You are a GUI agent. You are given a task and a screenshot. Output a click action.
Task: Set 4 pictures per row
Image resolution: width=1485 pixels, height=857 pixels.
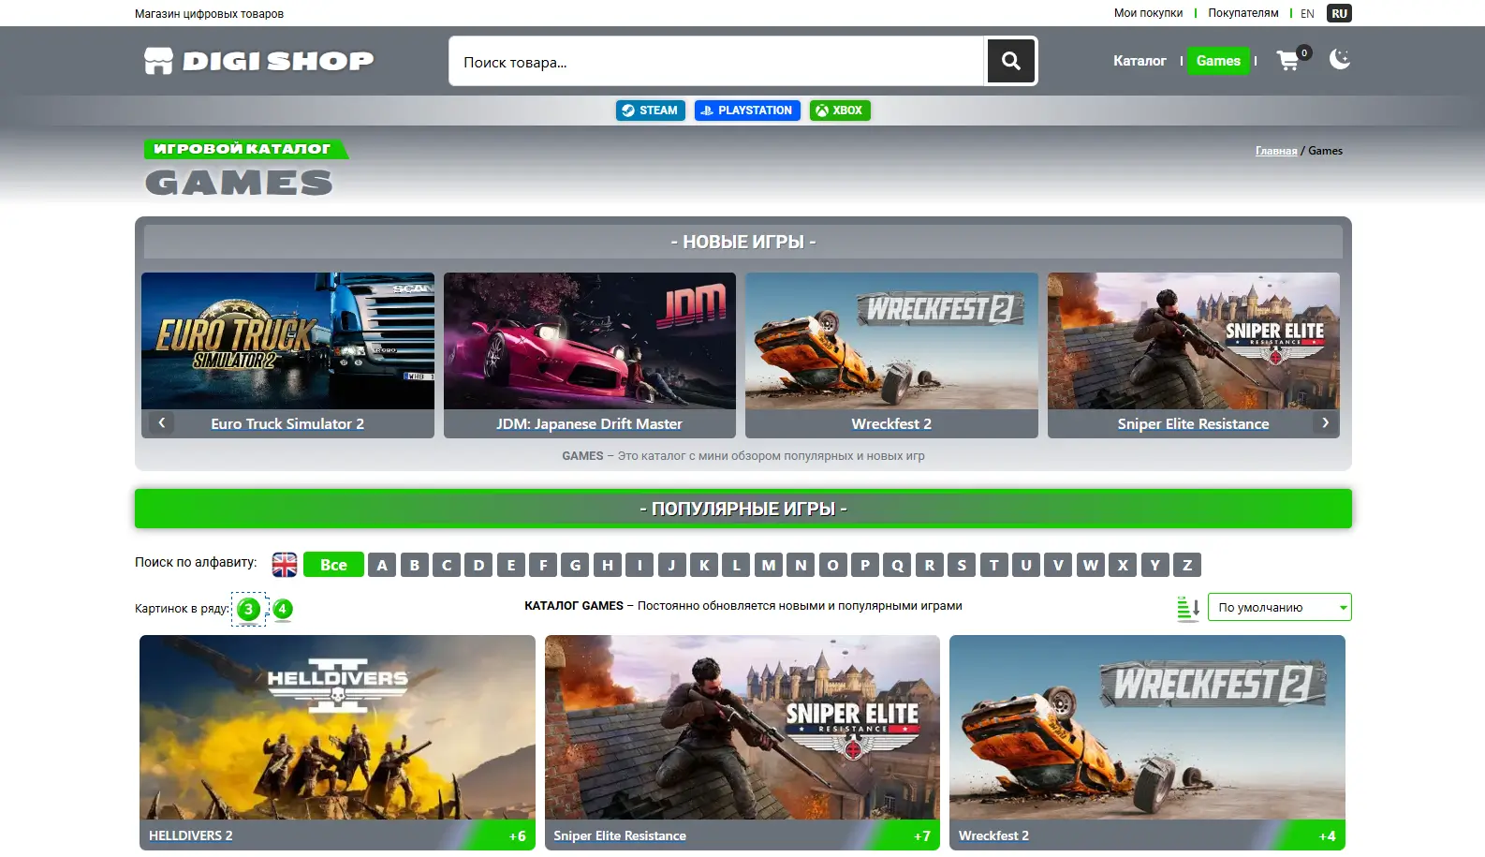coord(282,609)
